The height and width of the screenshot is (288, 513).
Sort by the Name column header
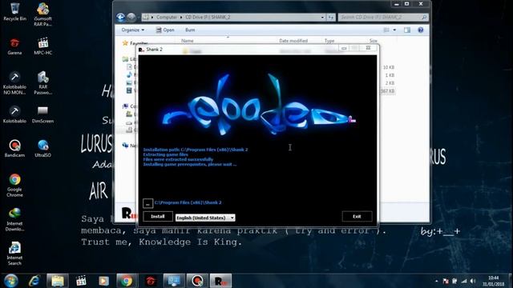(188, 41)
